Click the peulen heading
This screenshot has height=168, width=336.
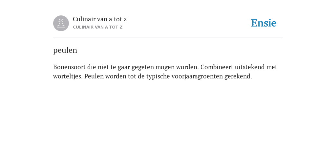[x=65, y=50]
